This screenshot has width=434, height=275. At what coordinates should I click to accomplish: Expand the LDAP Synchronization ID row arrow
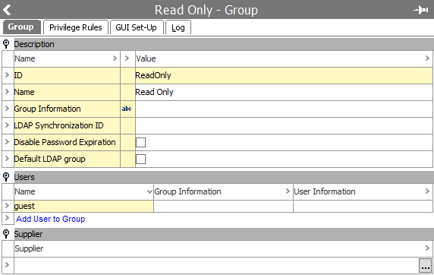click(8, 125)
